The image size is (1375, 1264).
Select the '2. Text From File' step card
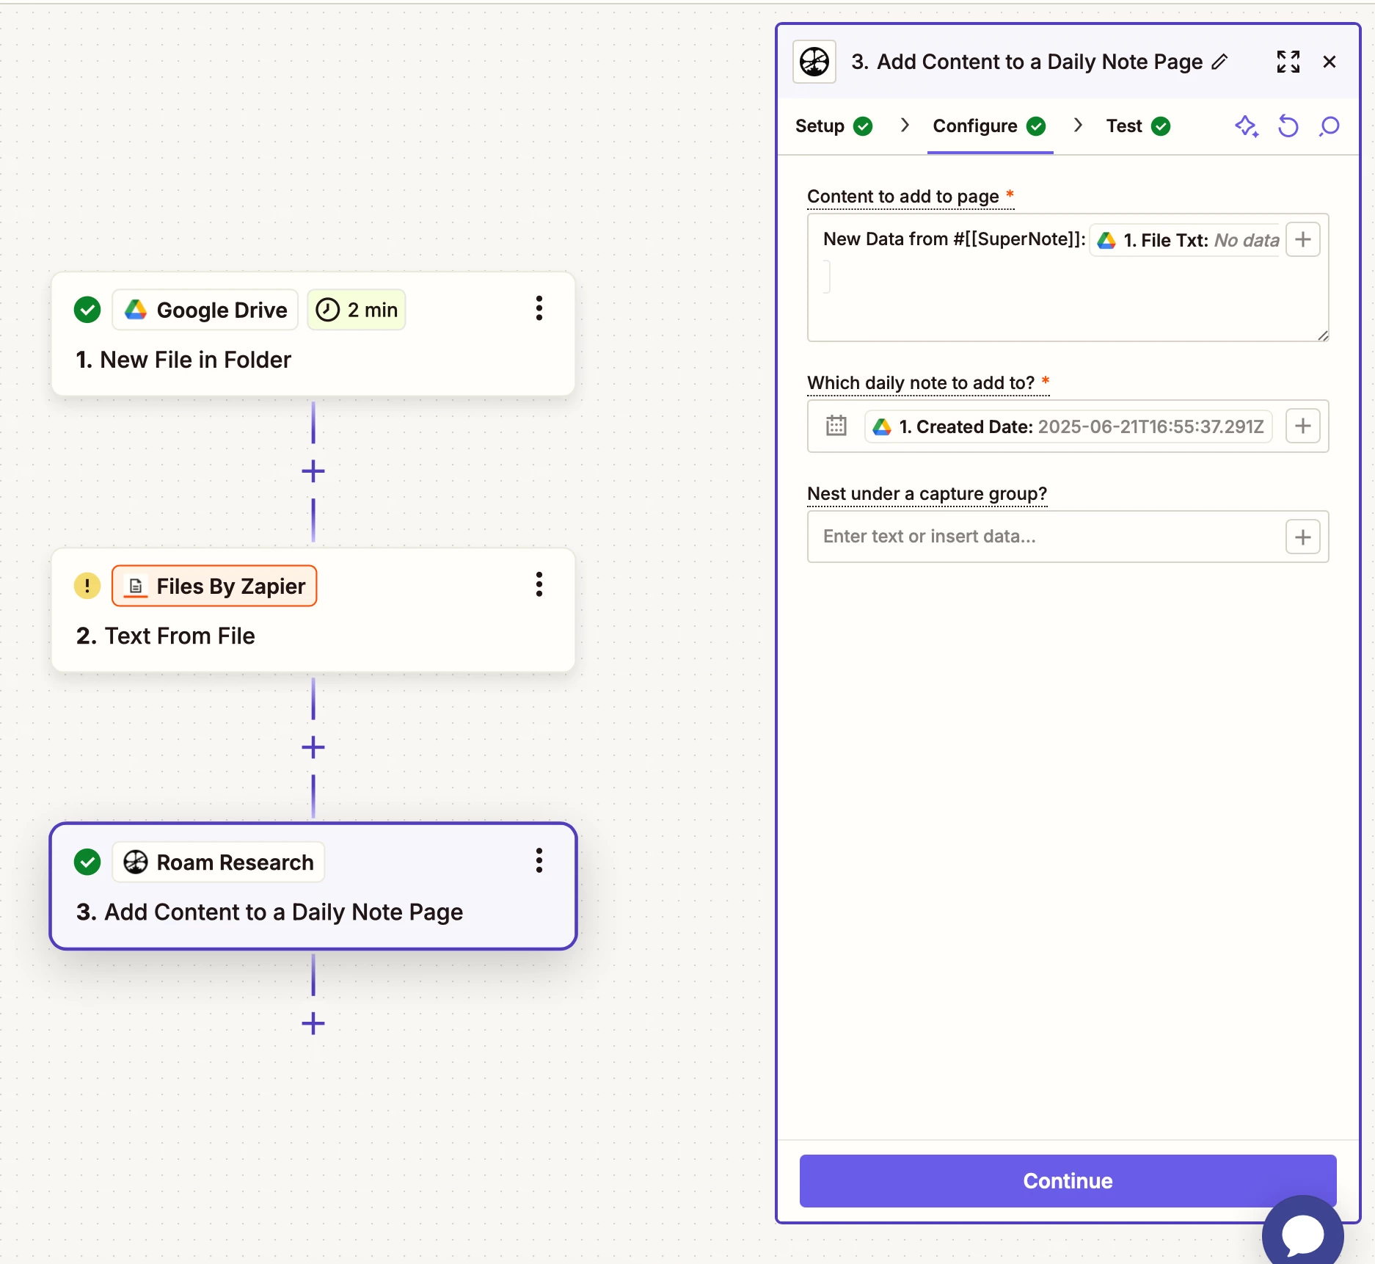coord(313,610)
